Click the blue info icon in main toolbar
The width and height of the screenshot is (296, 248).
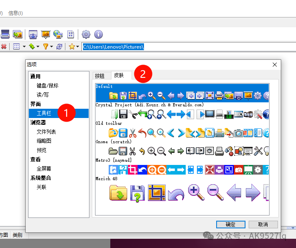point(98,35)
